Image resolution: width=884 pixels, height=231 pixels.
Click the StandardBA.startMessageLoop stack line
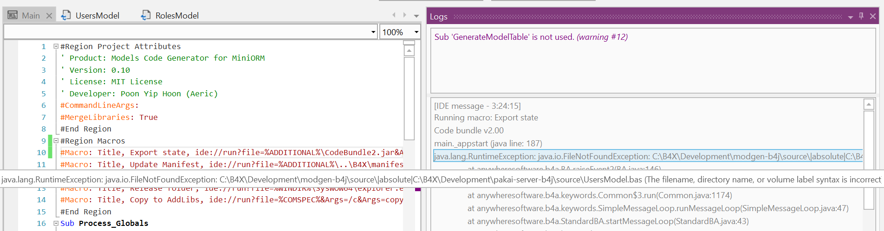click(608, 221)
